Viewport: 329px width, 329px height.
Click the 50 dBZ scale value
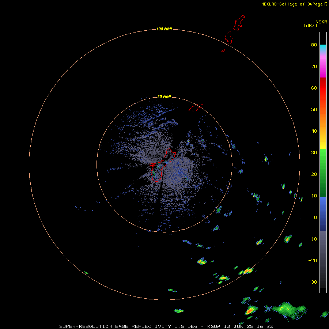click(314, 110)
